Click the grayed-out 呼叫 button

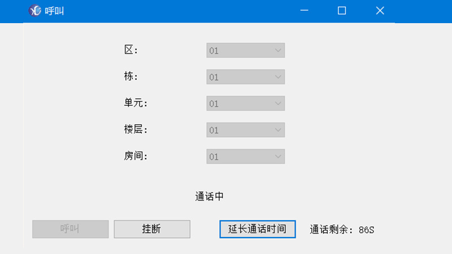[x=70, y=229]
